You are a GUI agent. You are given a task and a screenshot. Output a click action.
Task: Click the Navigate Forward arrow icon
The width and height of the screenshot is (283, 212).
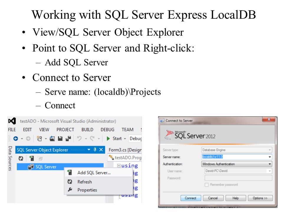coord(28,138)
